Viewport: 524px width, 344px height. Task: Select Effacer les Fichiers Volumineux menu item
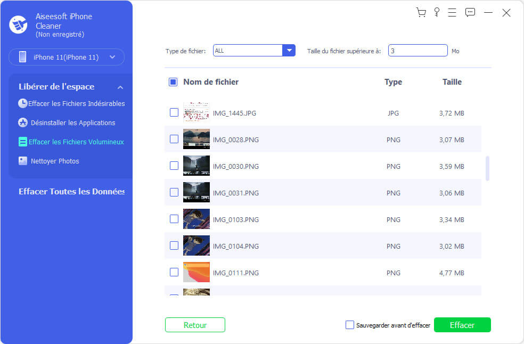[76, 142]
